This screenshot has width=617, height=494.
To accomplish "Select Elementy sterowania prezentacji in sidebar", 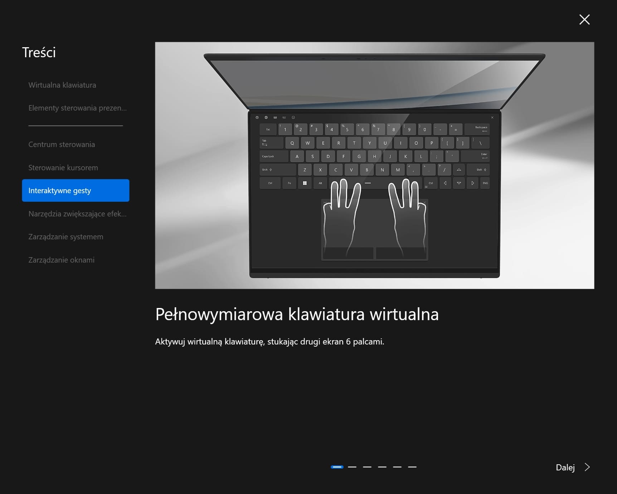I will coord(77,108).
